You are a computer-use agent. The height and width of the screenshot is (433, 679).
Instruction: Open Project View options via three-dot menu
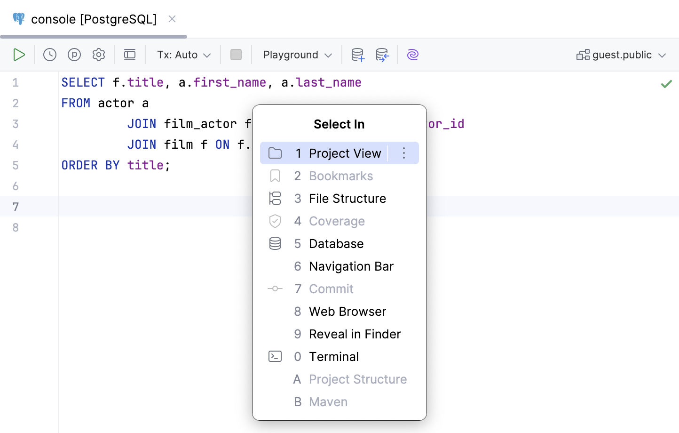coord(403,153)
